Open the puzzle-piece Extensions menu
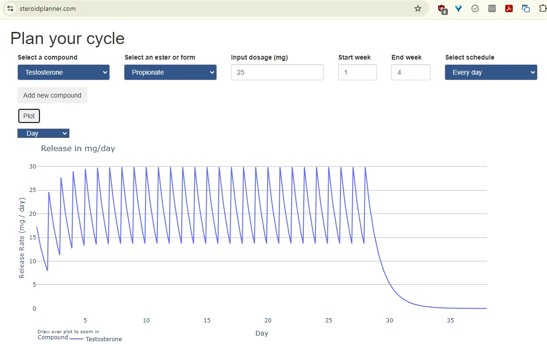Image resolution: width=547 pixels, height=344 pixels. pyautogui.click(x=542, y=8)
